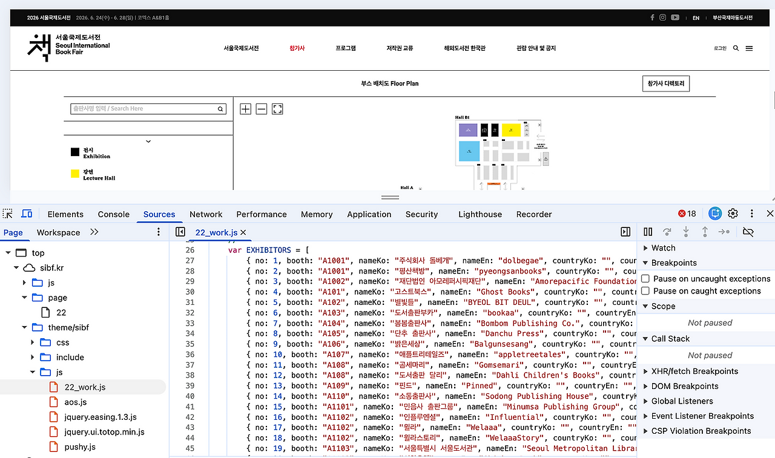775x458 pixels.
Task: Hide the debugger sidebar icon
Action: coord(625,232)
